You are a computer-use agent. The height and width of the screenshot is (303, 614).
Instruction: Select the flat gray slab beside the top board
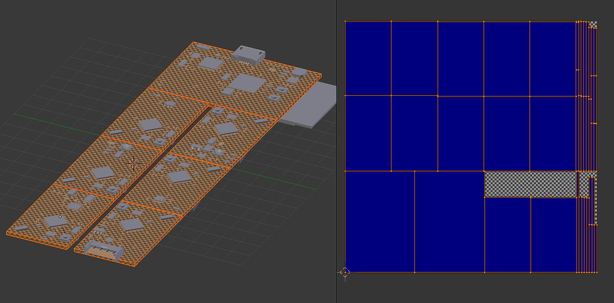click(x=309, y=104)
